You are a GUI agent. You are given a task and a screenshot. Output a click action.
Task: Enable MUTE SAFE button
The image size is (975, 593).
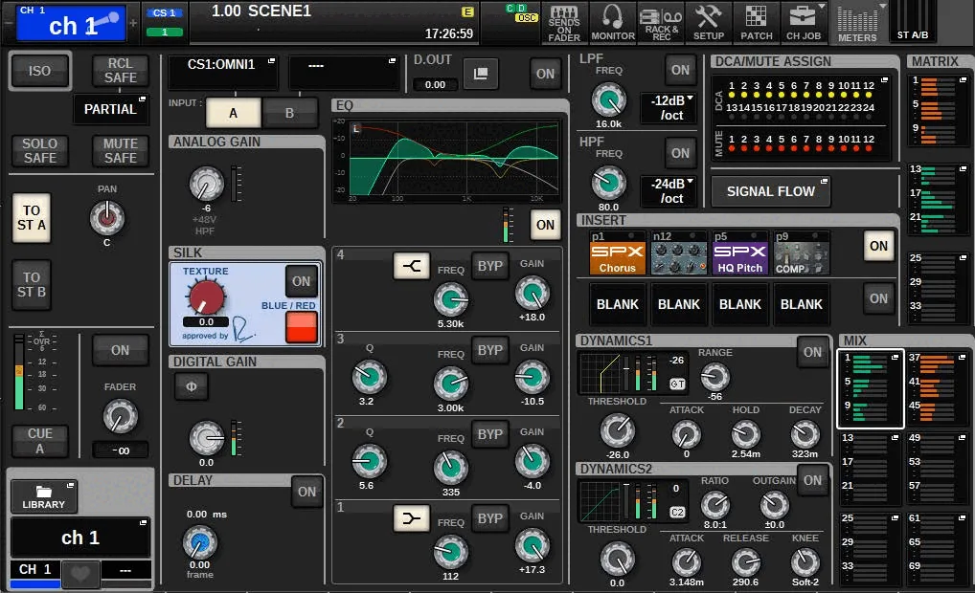[120, 151]
